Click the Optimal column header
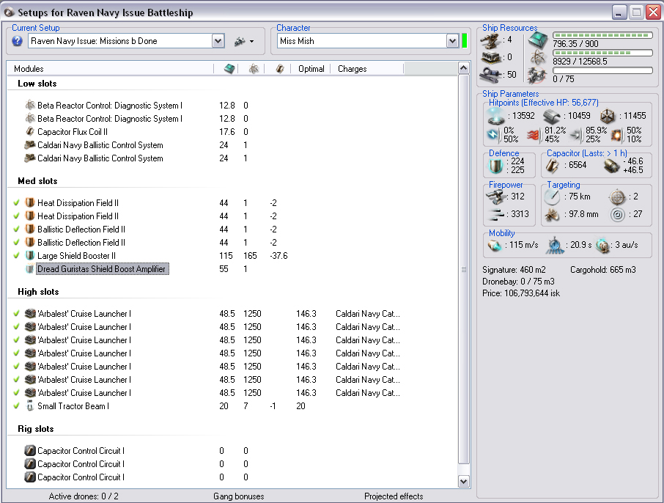 point(311,69)
